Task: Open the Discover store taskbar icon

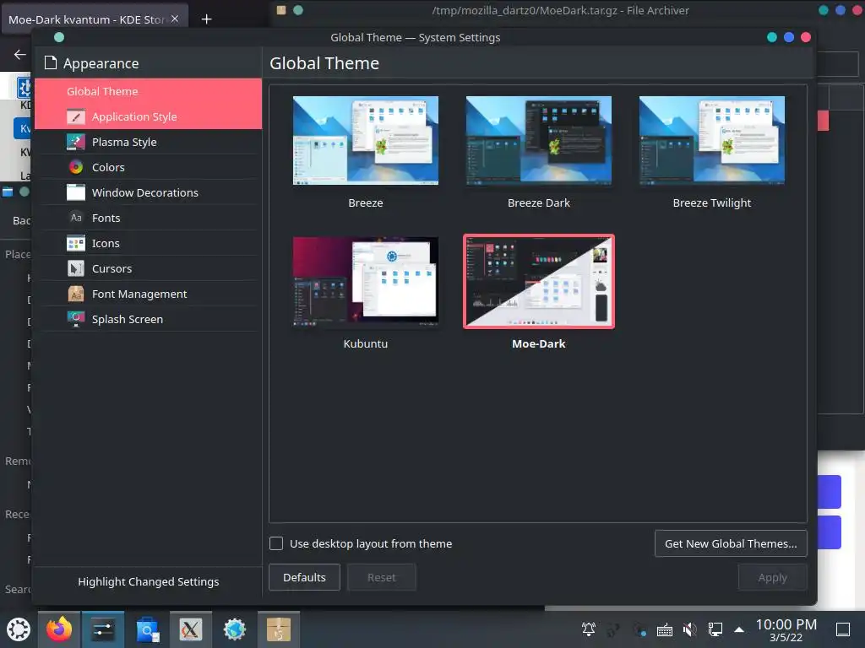Action: (x=147, y=629)
